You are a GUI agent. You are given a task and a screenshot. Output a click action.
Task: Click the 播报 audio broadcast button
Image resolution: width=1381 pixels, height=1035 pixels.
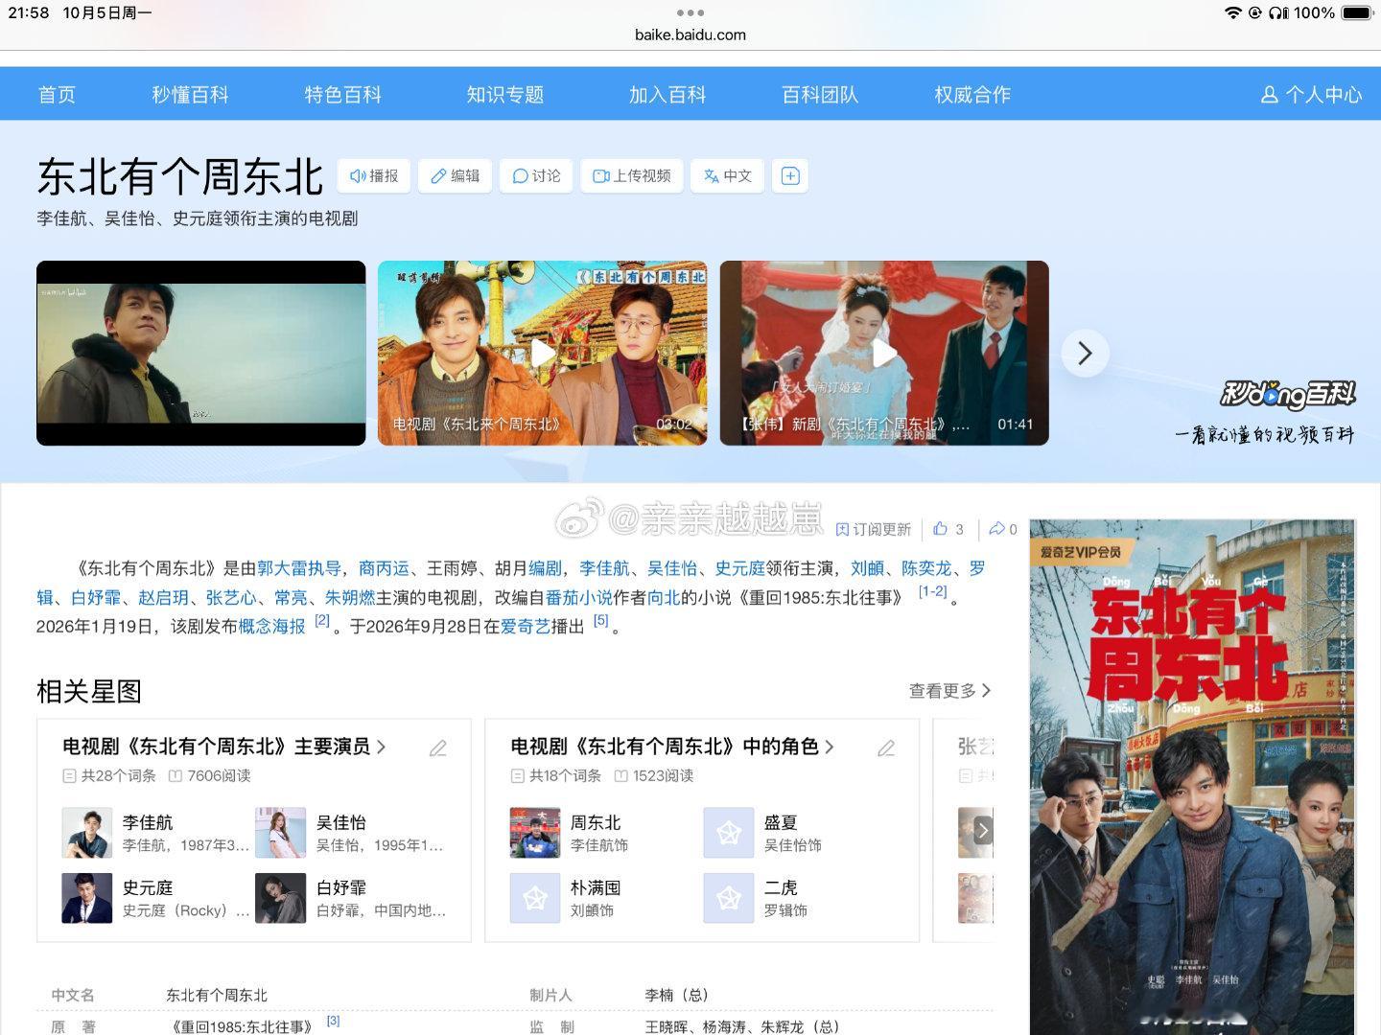[x=374, y=176]
